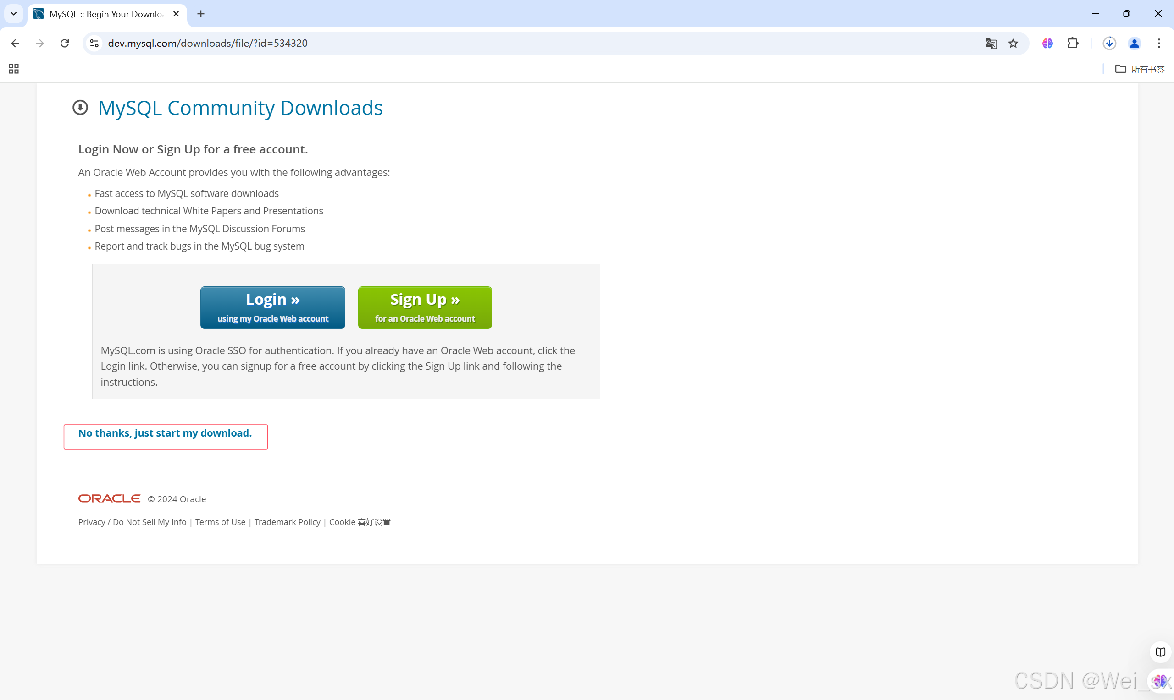The height and width of the screenshot is (700, 1174).
Task: Open the extensions puzzle icon
Action: [1073, 44]
